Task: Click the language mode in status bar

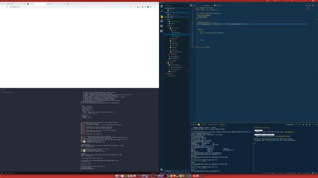Action: point(291,173)
